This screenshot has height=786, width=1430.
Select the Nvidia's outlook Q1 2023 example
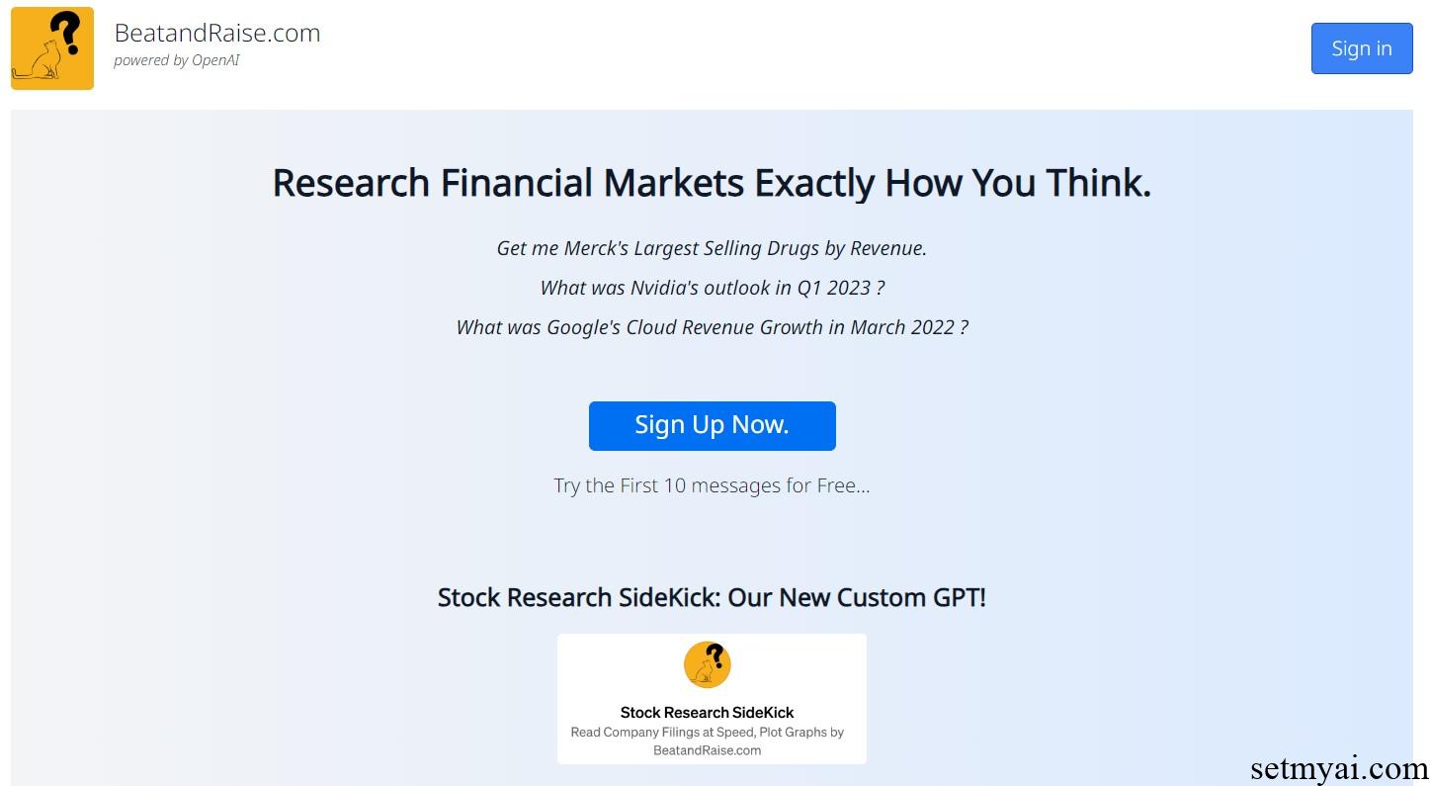712,288
